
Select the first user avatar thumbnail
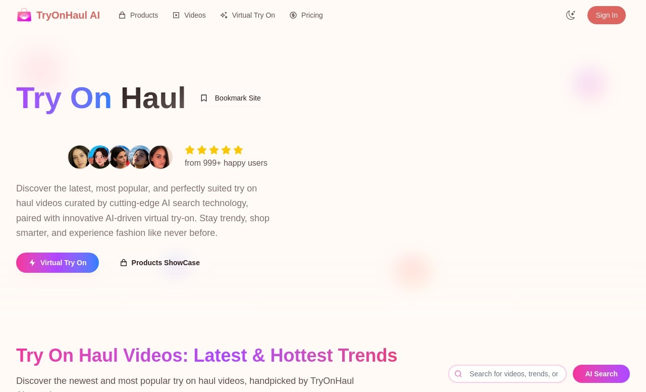[x=79, y=157]
